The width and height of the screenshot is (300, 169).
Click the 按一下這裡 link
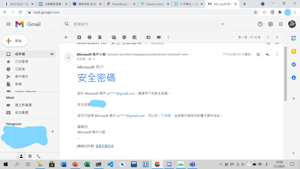(x=162, y=116)
